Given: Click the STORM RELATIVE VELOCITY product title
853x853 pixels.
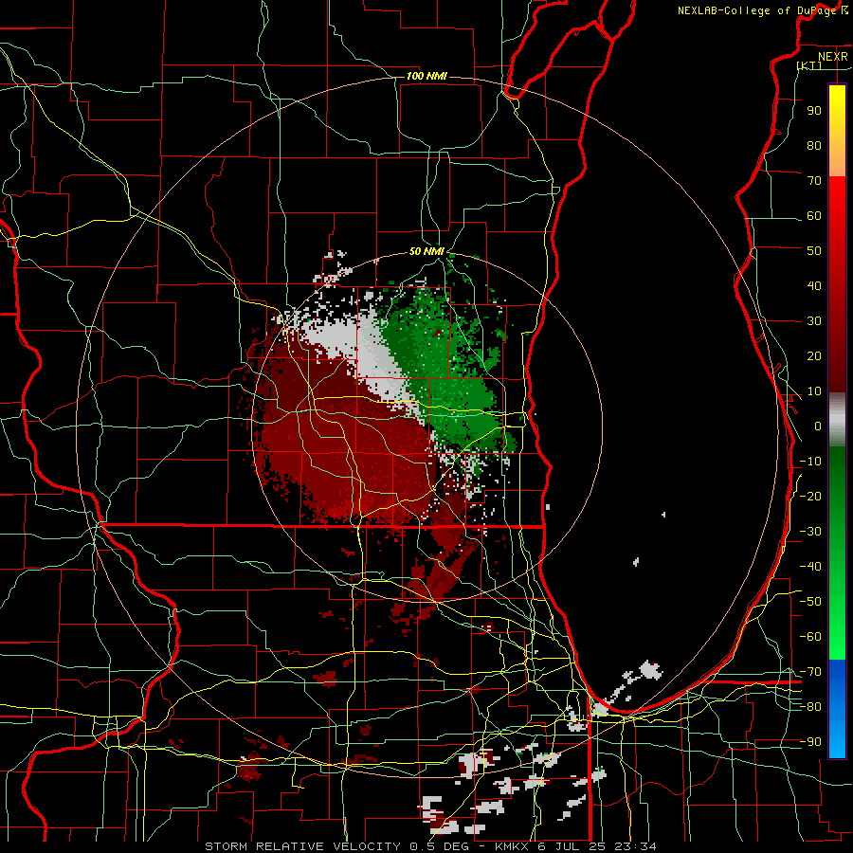Looking at the screenshot, I should 302,846.
